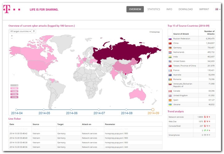Open the map help question mark
The width and height of the screenshot is (224, 154).
click(34, 31)
